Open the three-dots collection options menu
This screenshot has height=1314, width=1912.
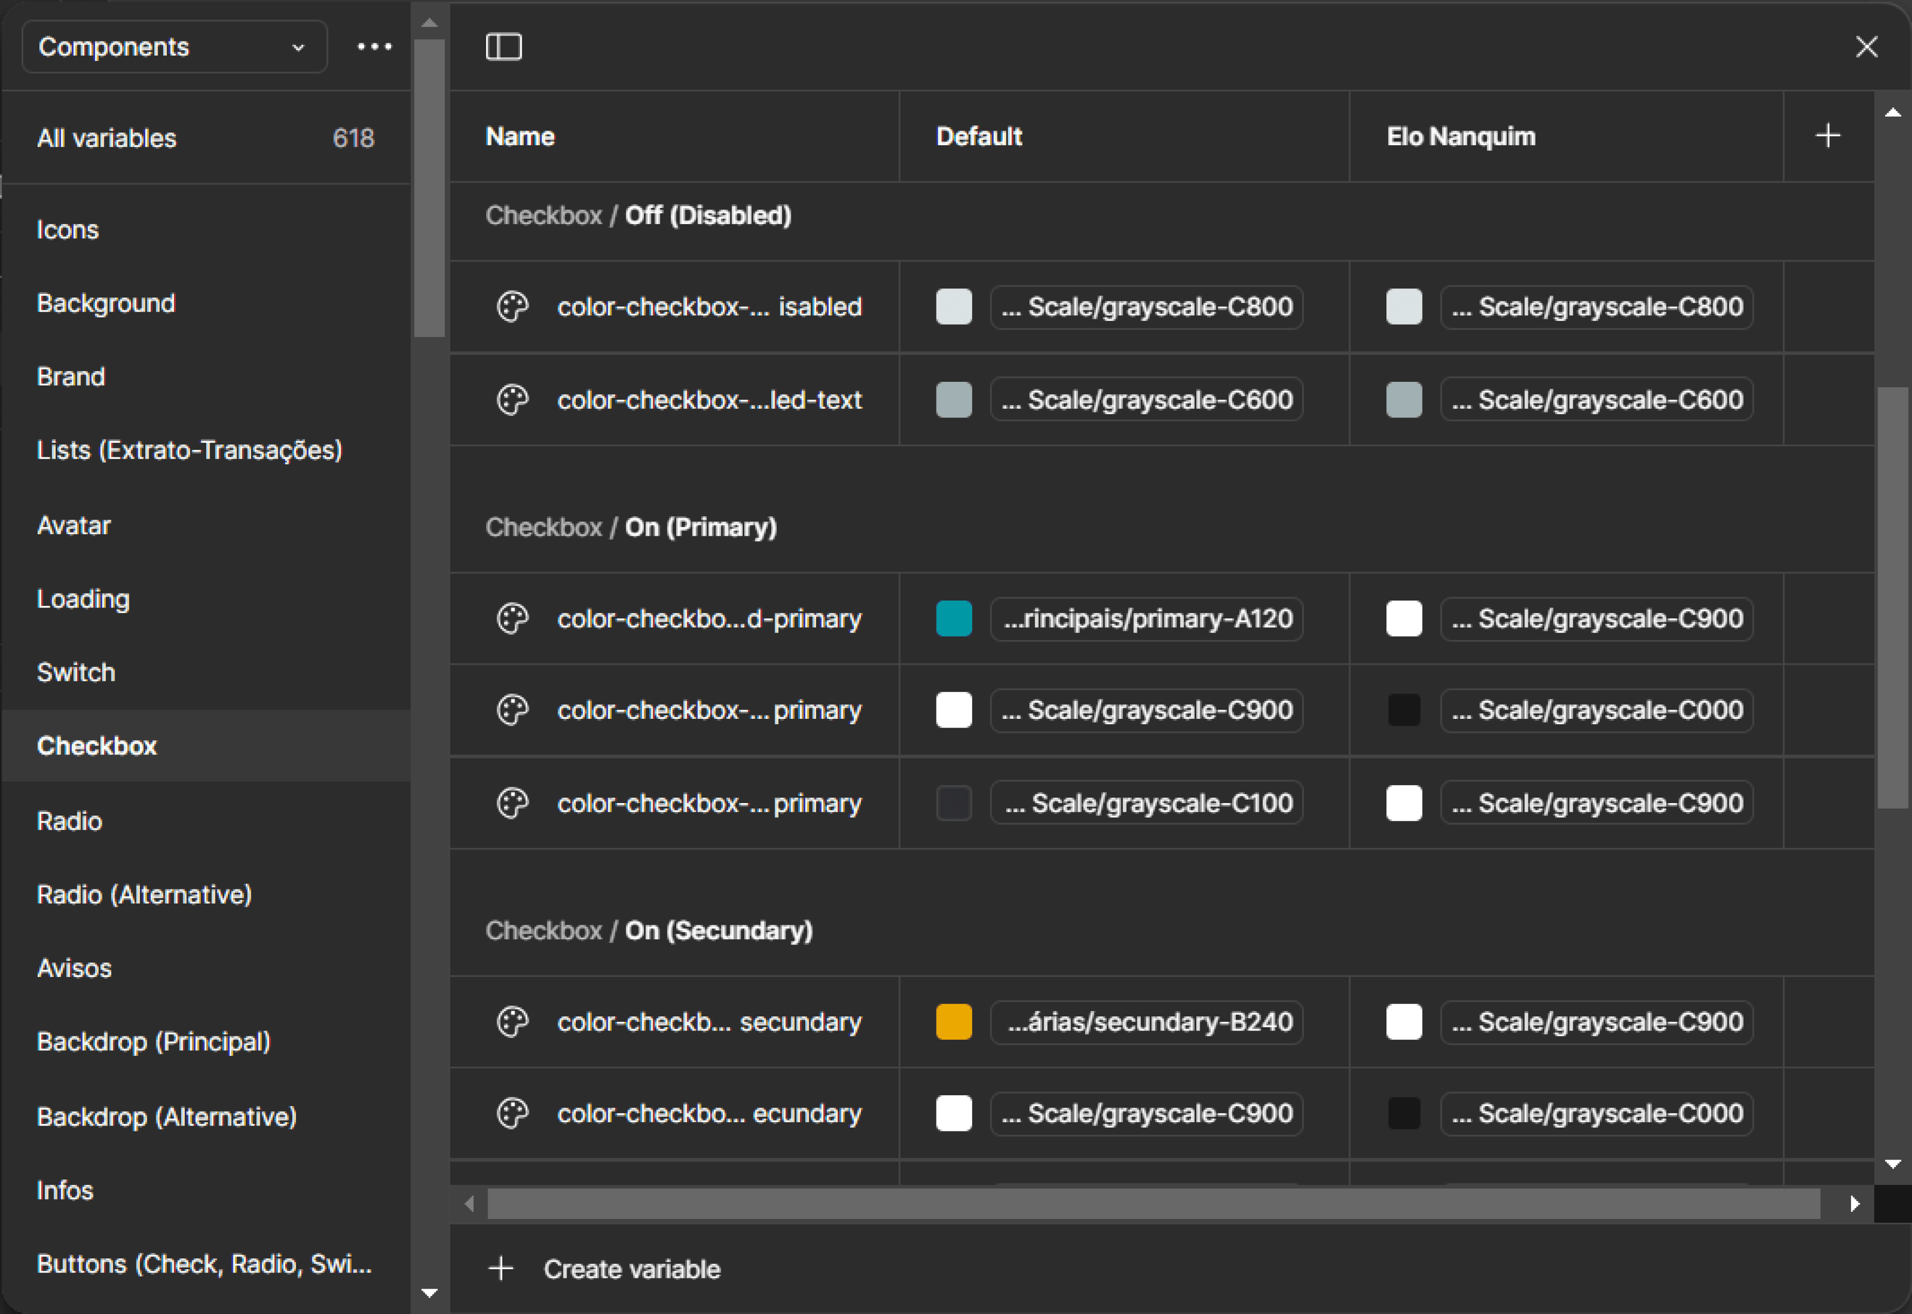[374, 47]
